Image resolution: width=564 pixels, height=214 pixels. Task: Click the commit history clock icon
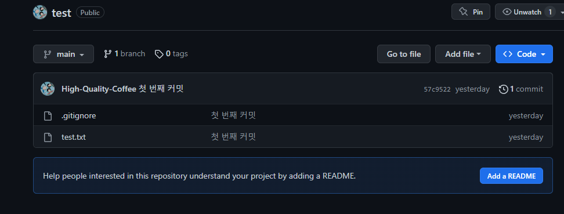coord(504,89)
